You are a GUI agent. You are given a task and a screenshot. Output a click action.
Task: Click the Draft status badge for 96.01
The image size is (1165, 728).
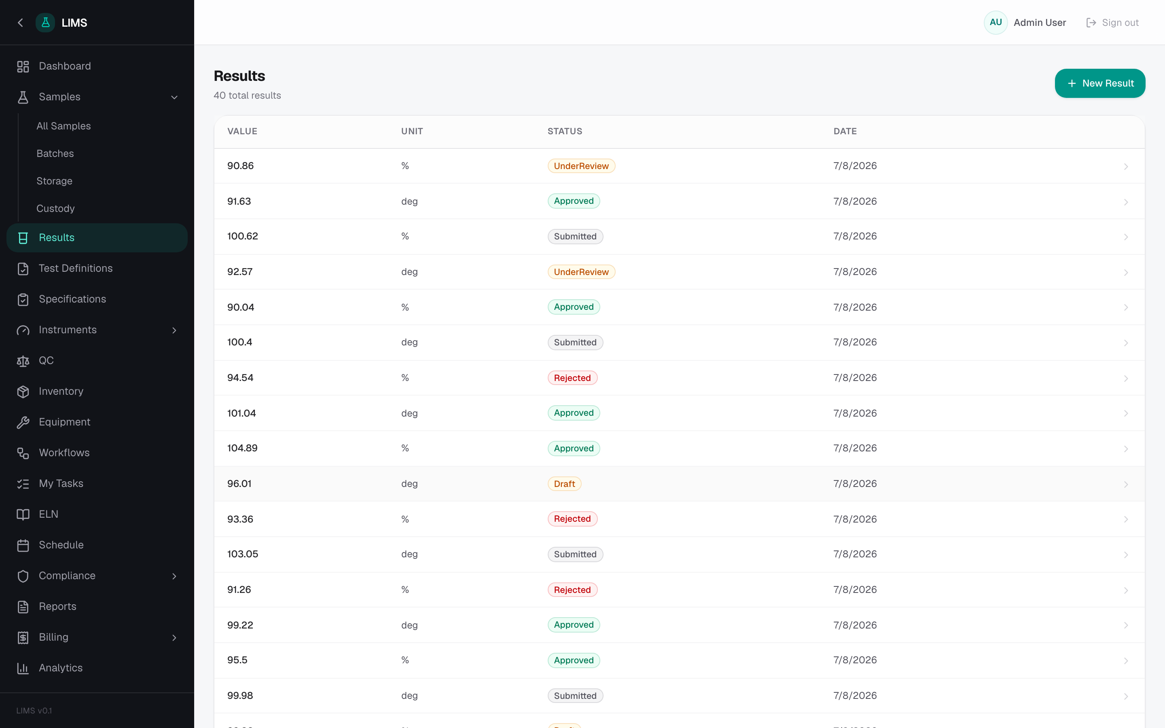[564, 484]
